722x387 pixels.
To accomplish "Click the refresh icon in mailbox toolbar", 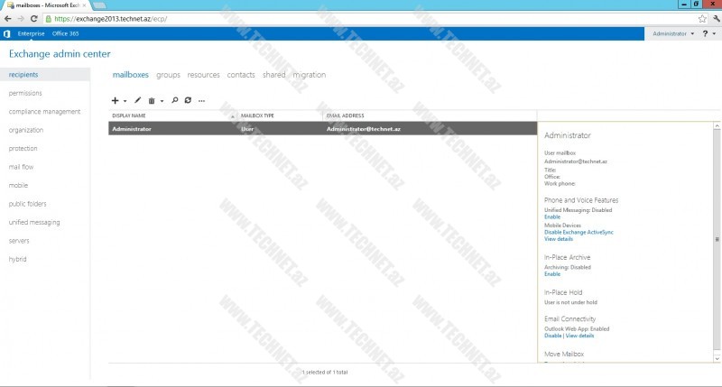I will click(188, 100).
